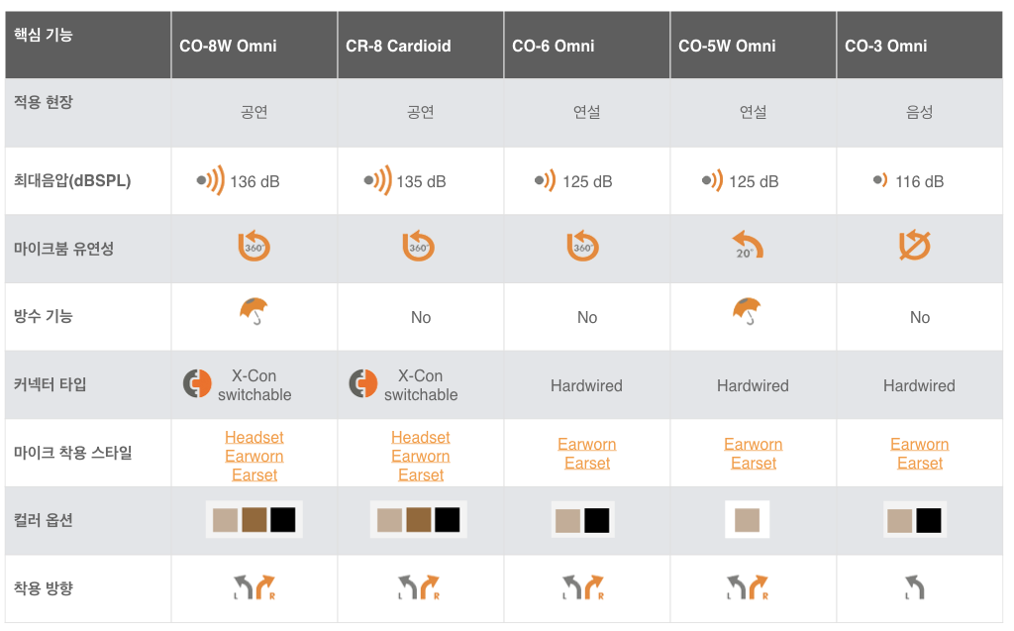This screenshot has width=1014, height=631.
Task: Click the CO-3 left-only wearing direction icon
Action: pos(914,587)
